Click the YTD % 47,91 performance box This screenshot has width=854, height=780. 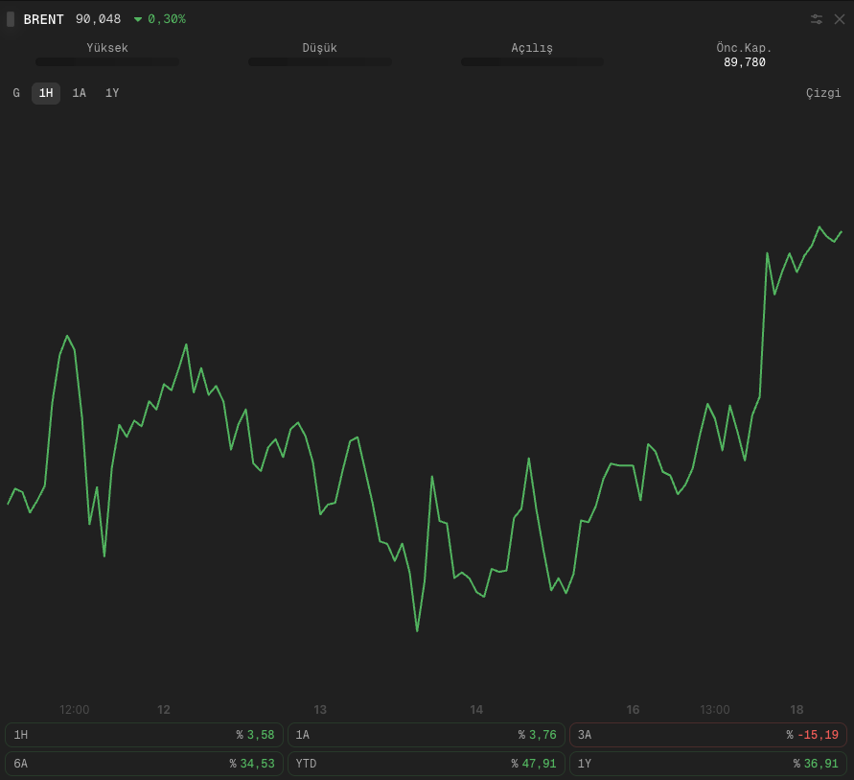point(426,764)
